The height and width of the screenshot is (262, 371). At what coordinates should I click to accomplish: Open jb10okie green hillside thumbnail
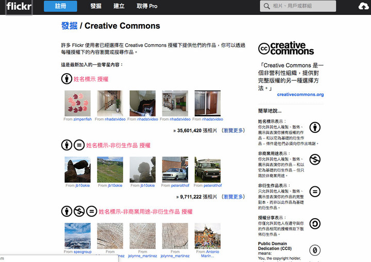(x=110, y=169)
